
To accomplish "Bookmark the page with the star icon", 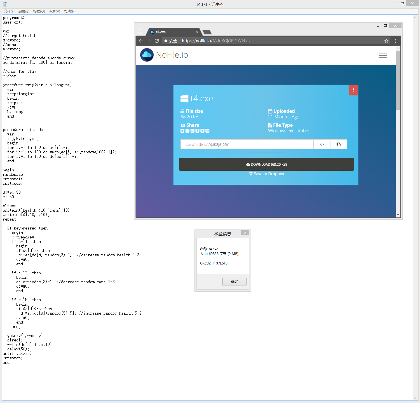I will (386, 41).
